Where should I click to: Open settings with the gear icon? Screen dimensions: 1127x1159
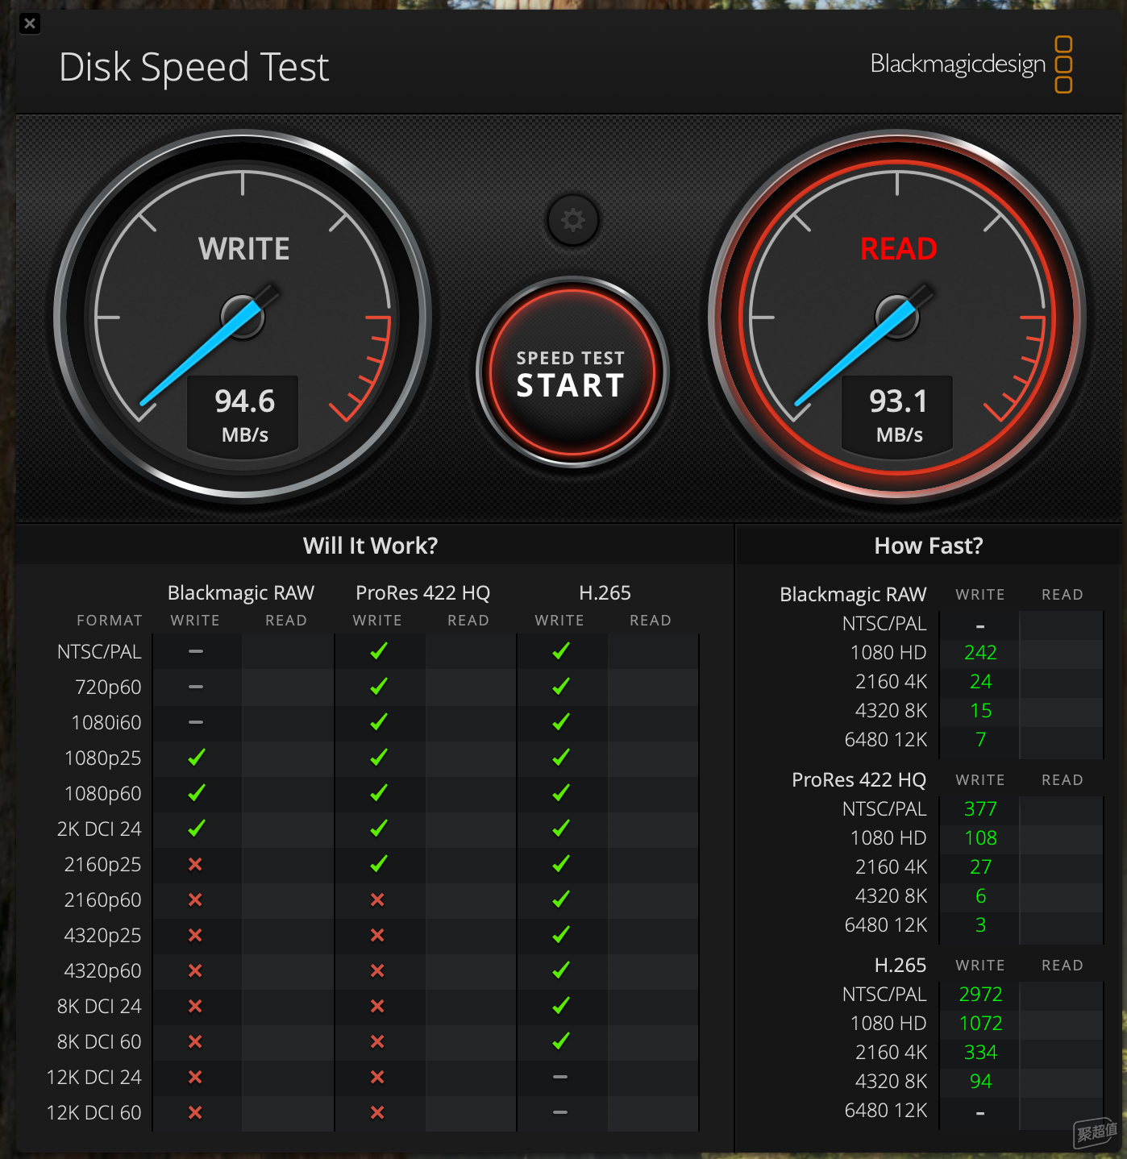[x=572, y=220]
